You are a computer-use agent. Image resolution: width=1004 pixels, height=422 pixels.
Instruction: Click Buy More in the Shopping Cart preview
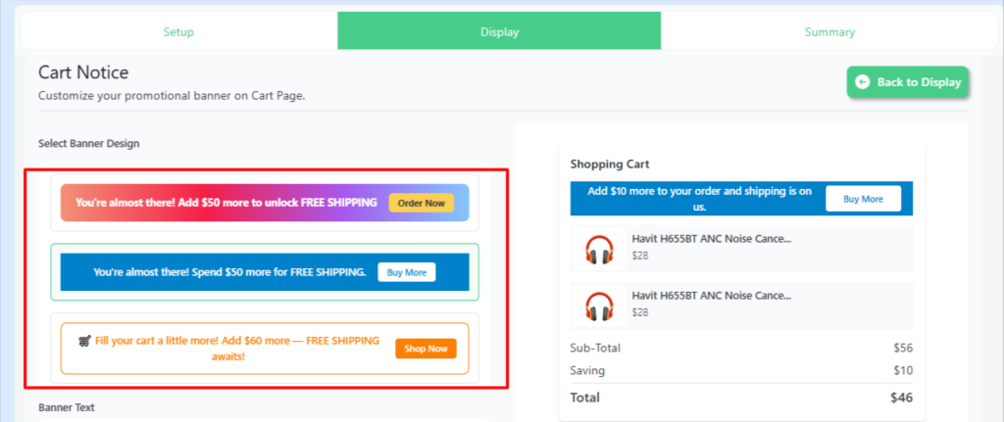click(863, 199)
